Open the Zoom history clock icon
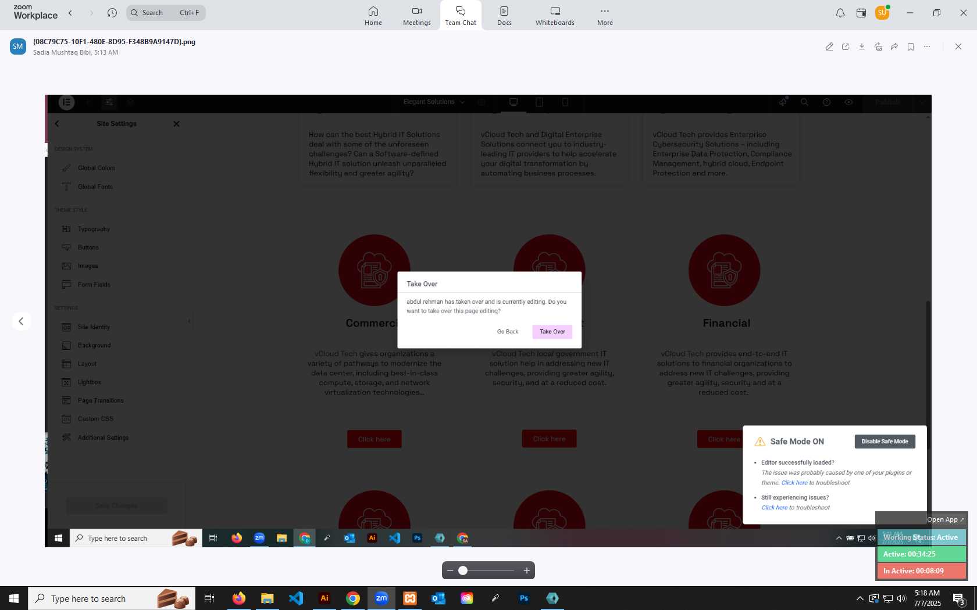Viewport: 977px width, 610px height. [x=112, y=13]
